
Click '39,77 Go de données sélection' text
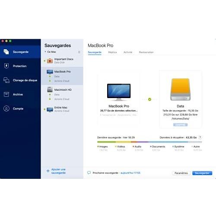[x=119, y=111]
